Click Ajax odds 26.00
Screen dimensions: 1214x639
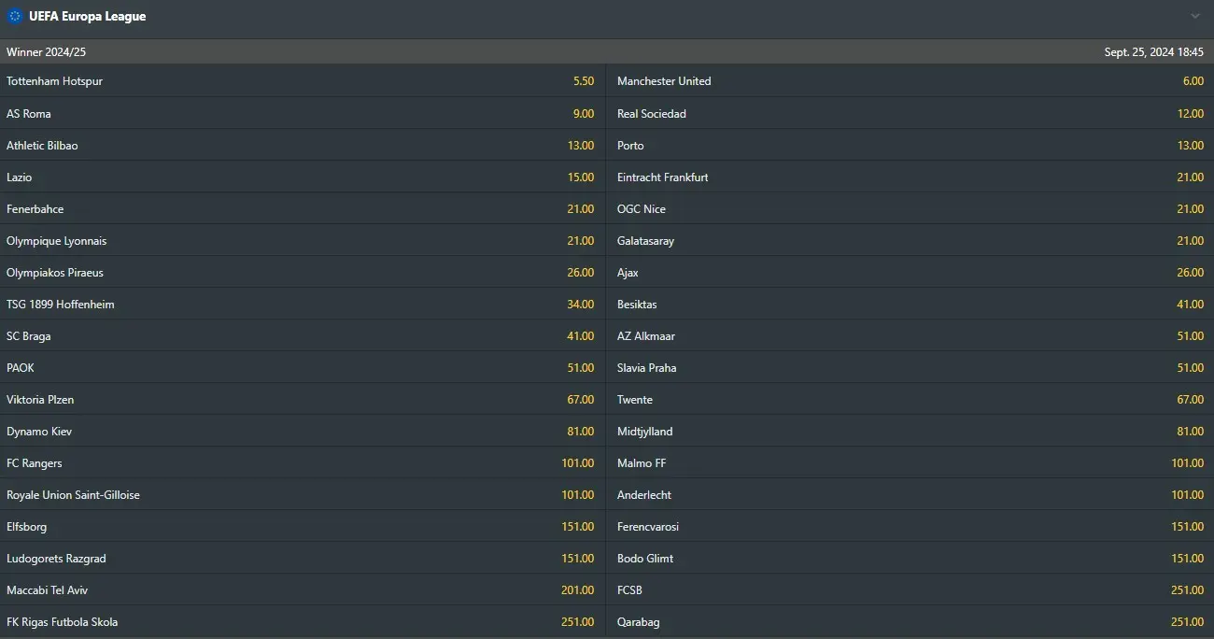pos(1190,273)
